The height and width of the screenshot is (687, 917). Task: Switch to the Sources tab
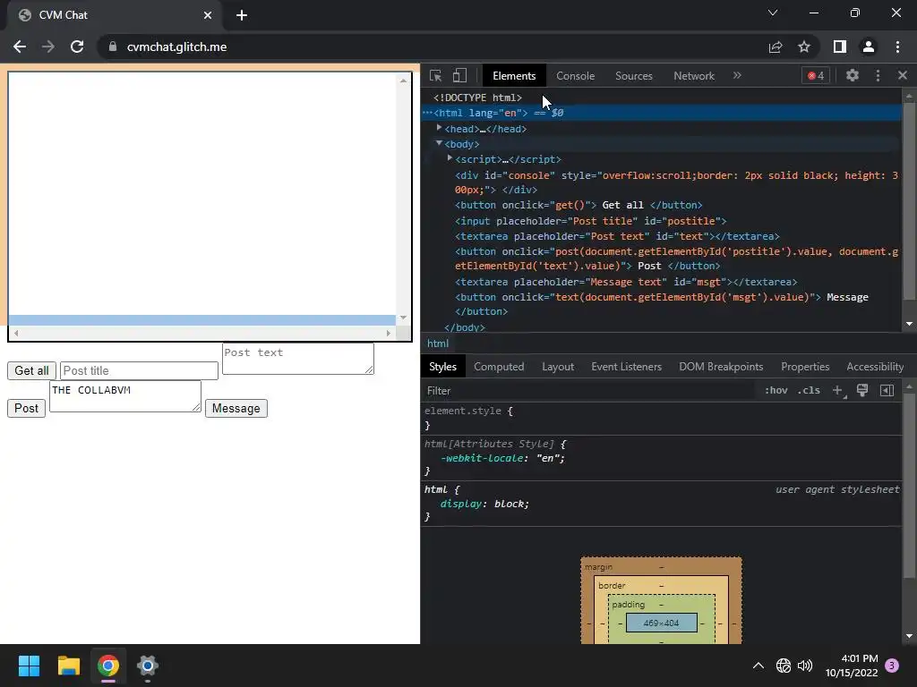point(633,76)
